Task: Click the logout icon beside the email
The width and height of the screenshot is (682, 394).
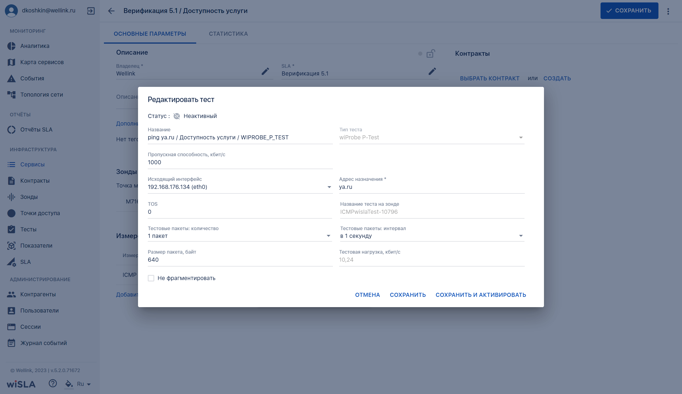Action: coord(91,11)
